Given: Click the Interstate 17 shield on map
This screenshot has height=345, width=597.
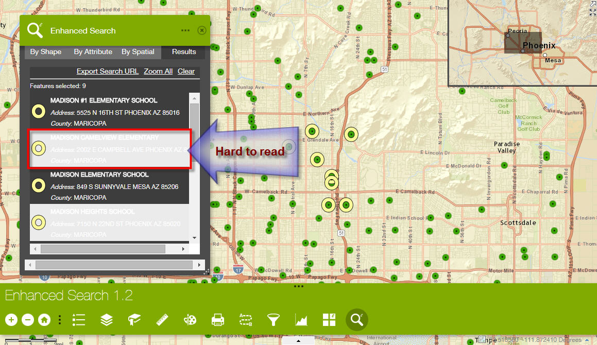Looking at the screenshot, I should coord(238,270).
